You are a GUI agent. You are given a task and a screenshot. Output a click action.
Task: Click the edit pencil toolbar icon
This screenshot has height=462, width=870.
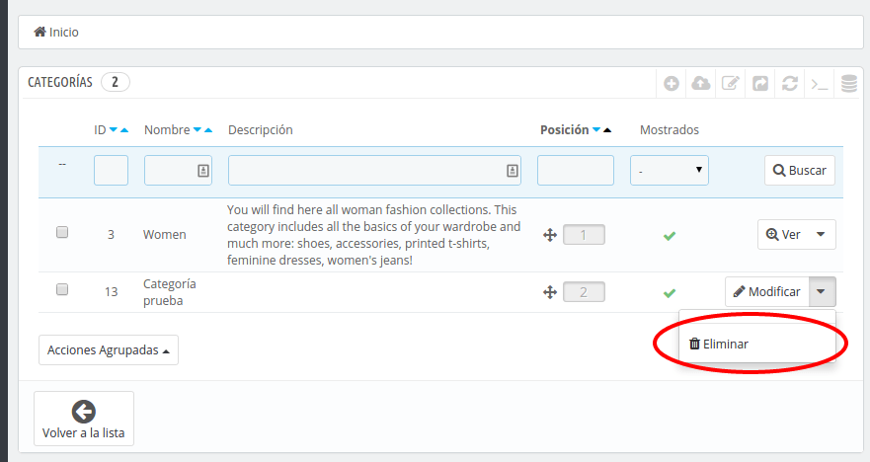coord(730,84)
